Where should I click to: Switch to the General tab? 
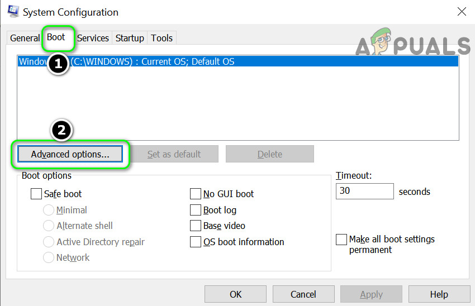point(25,38)
